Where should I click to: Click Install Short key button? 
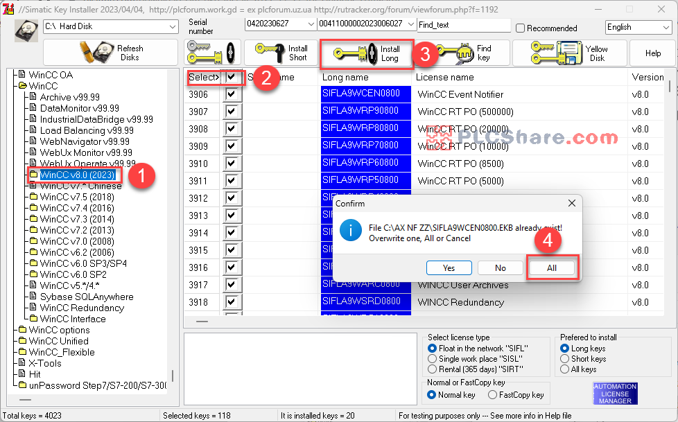tap(281, 53)
